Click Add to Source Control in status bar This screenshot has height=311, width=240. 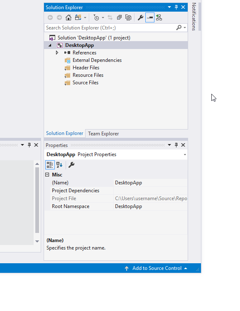(157, 268)
